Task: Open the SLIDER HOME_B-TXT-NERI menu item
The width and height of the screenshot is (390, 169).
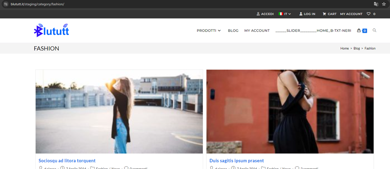Action: point(313,31)
